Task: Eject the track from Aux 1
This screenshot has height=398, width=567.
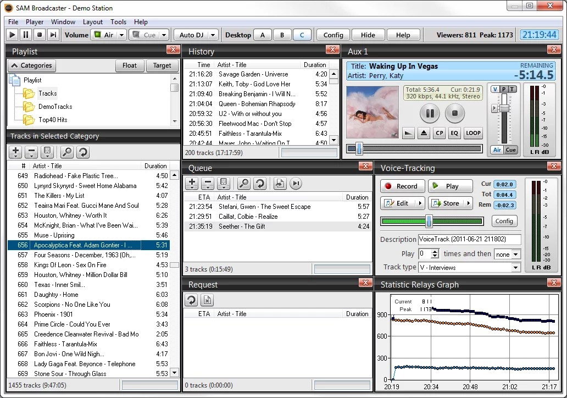Action: (x=424, y=133)
